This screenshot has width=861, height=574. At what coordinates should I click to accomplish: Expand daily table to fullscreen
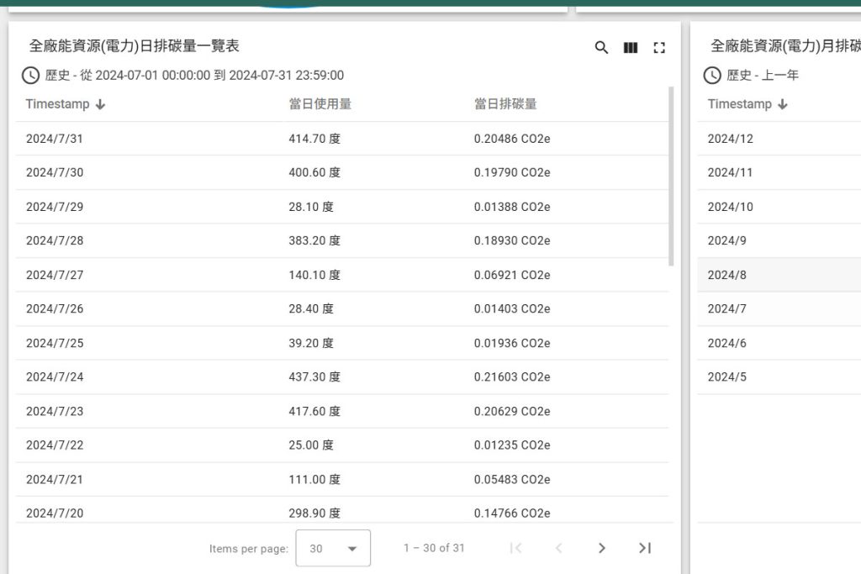pos(659,48)
